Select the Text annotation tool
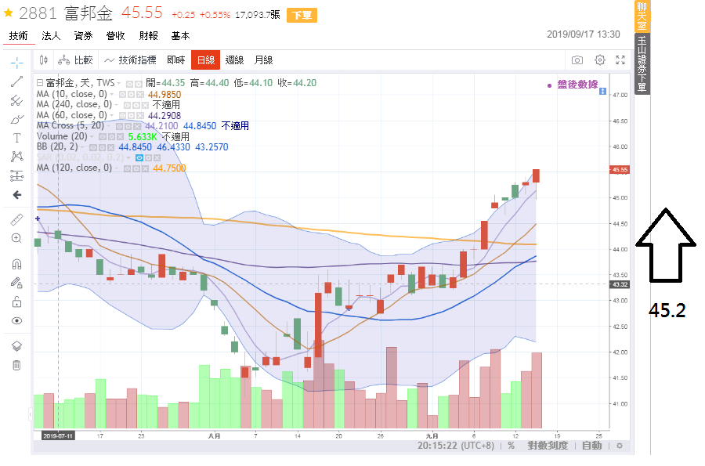This screenshot has height=466, width=705. [x=16, y=138]
